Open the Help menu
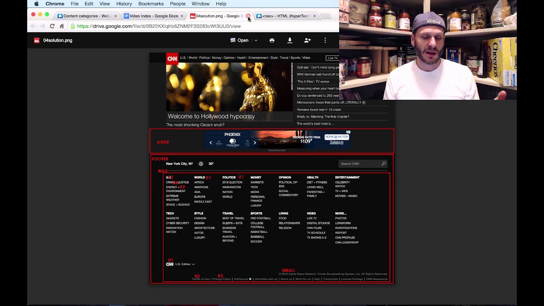This screenshot has height=306, width=544. click(221, 4)
